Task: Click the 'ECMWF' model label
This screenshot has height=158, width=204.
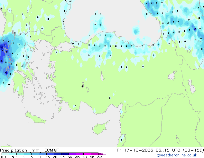Action: 51,150
